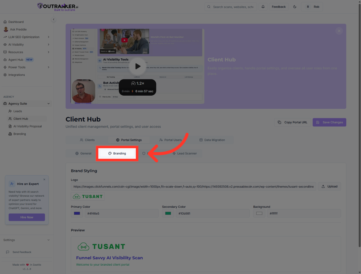Open the Primary Color swatch picker
The width and height of the screenshot is (361, 274).
[77, 213]
